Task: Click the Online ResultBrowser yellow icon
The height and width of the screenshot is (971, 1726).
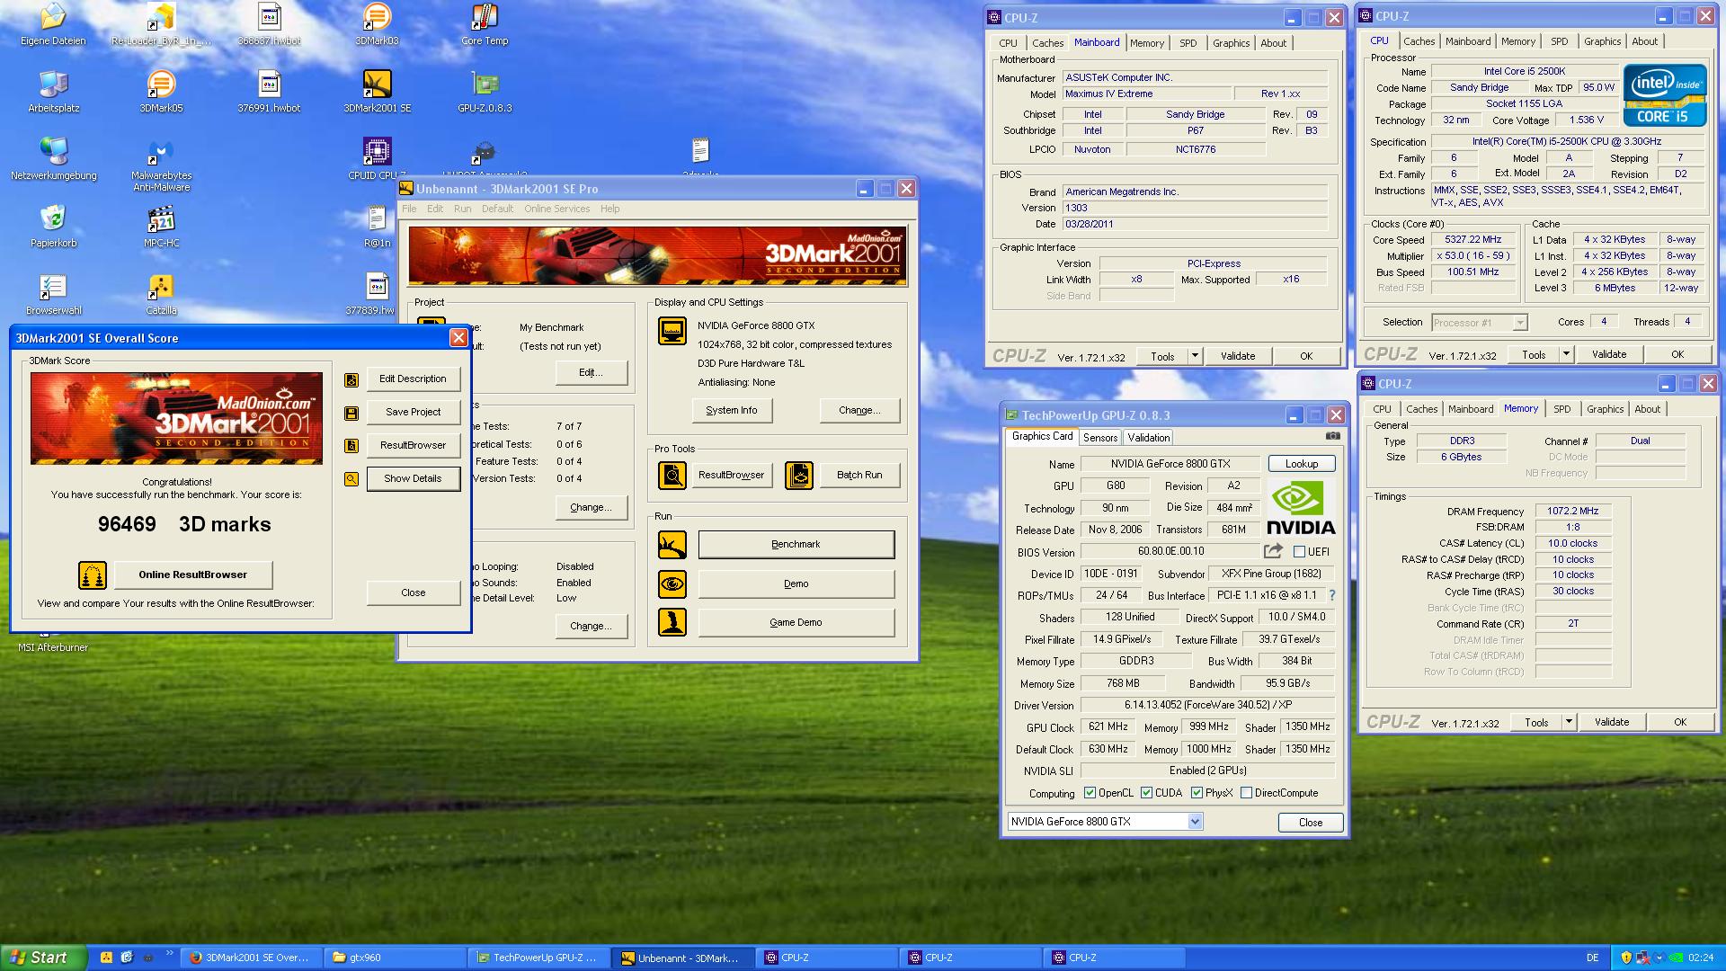Action: [x=93, y=575]
